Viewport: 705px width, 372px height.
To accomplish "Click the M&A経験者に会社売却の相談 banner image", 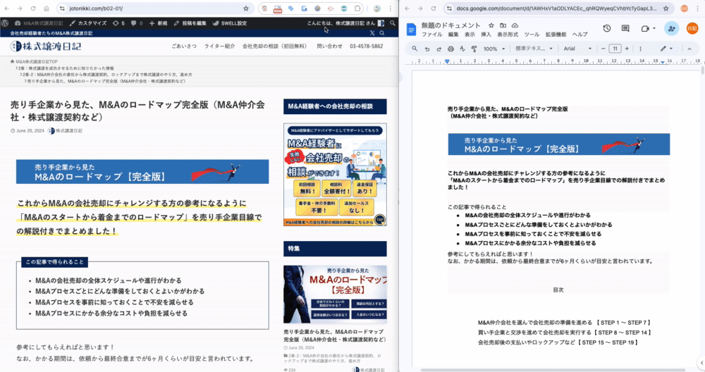I will coord(335,175).
